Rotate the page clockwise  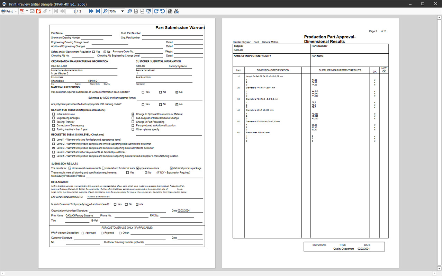click(x=156, y=11)
